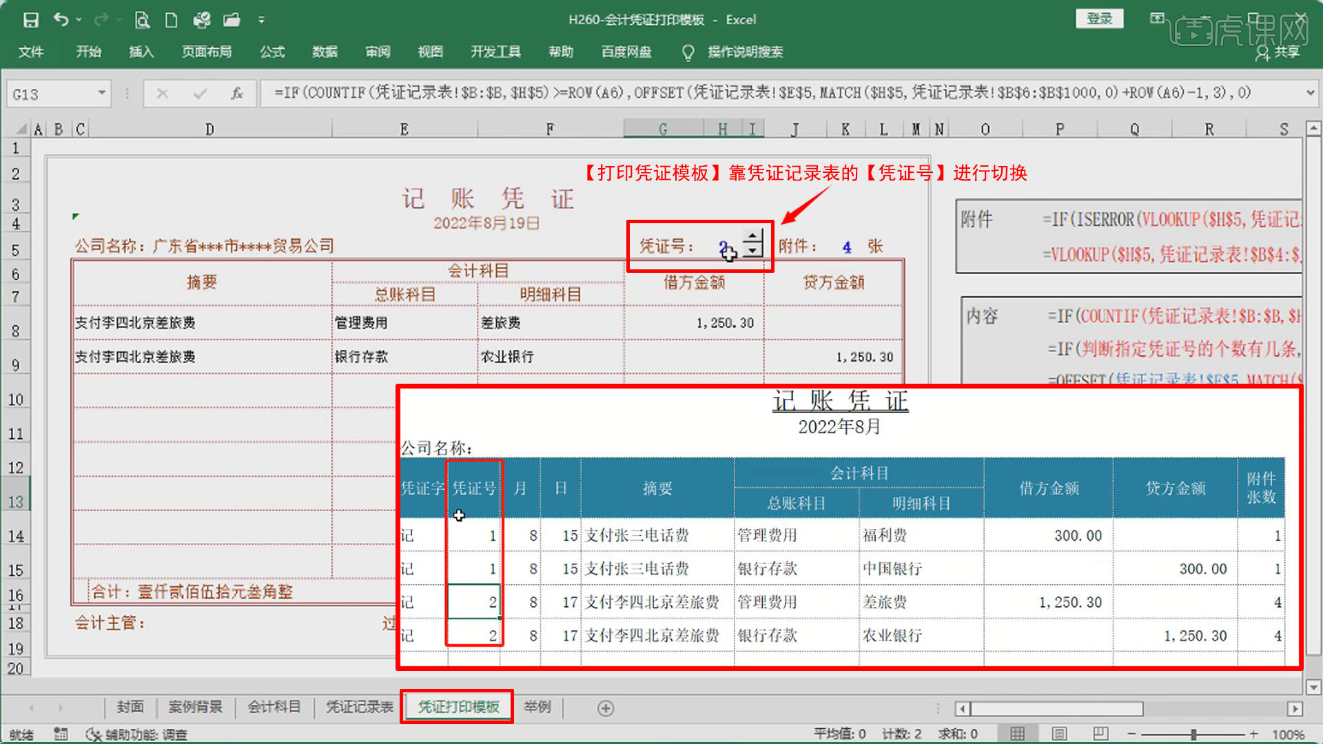The image size is (1323, 744).
Task: Click the Open folder icon
Action: point(232,20)
